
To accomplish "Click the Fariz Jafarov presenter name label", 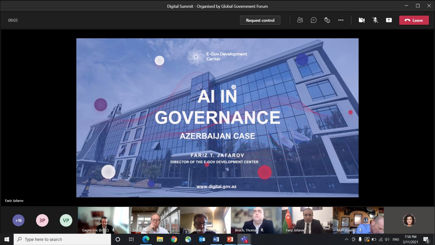I will click(x=14, y=201).
